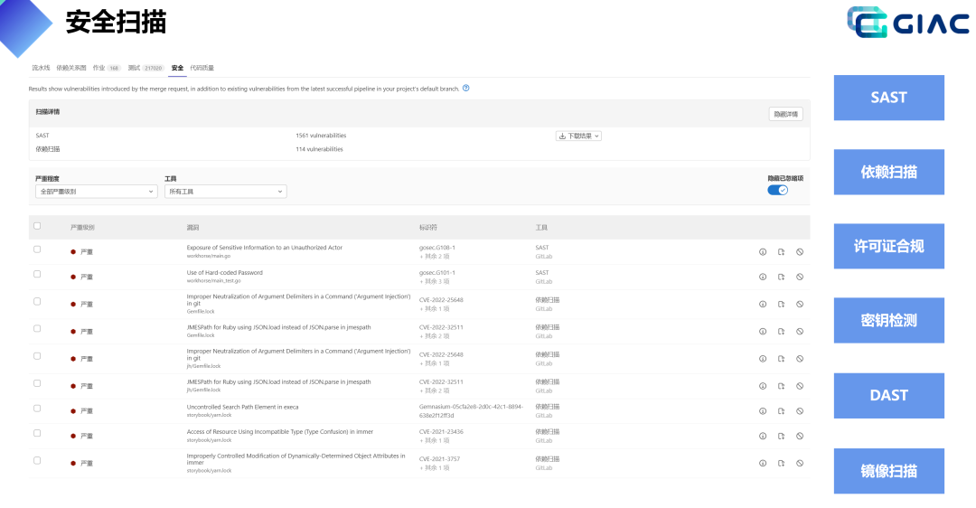Check the Exposure of Sensitive Information row
This screenshot has height=508, width=976.
pyautogui.click(x=37, y=249)
